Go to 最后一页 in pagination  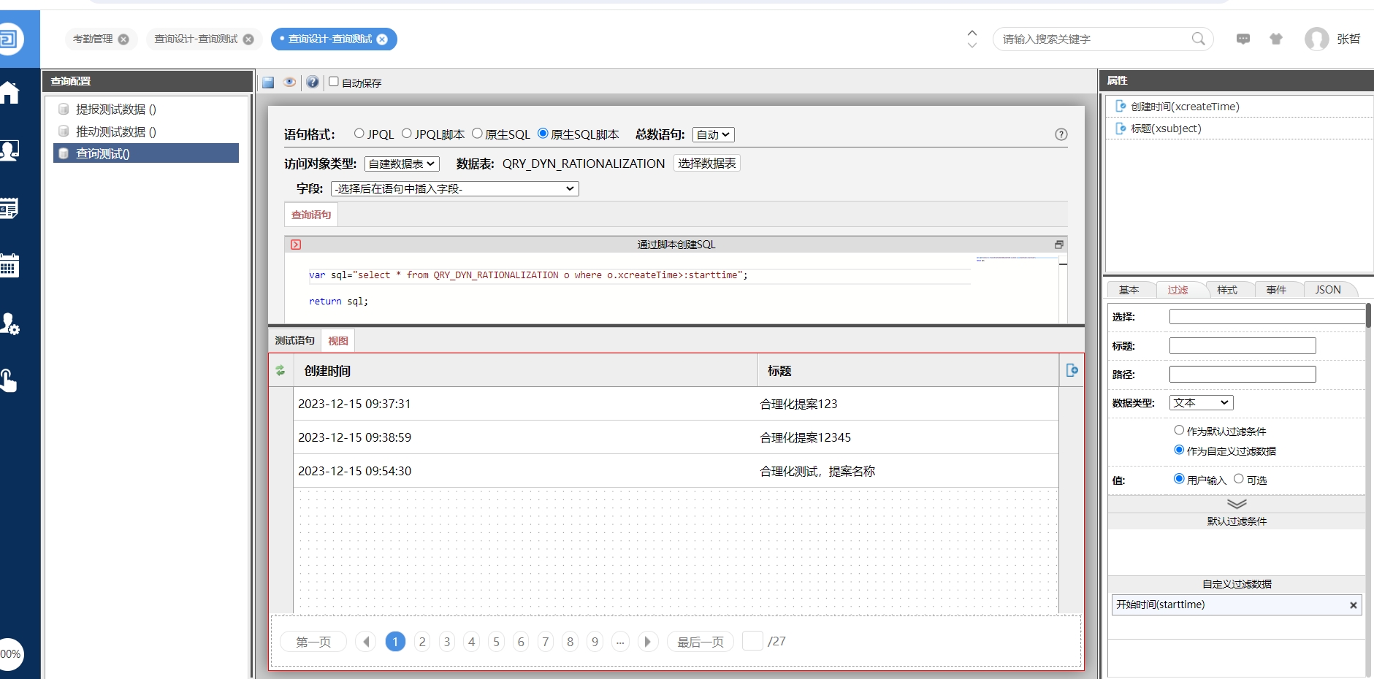click(700, 642)
